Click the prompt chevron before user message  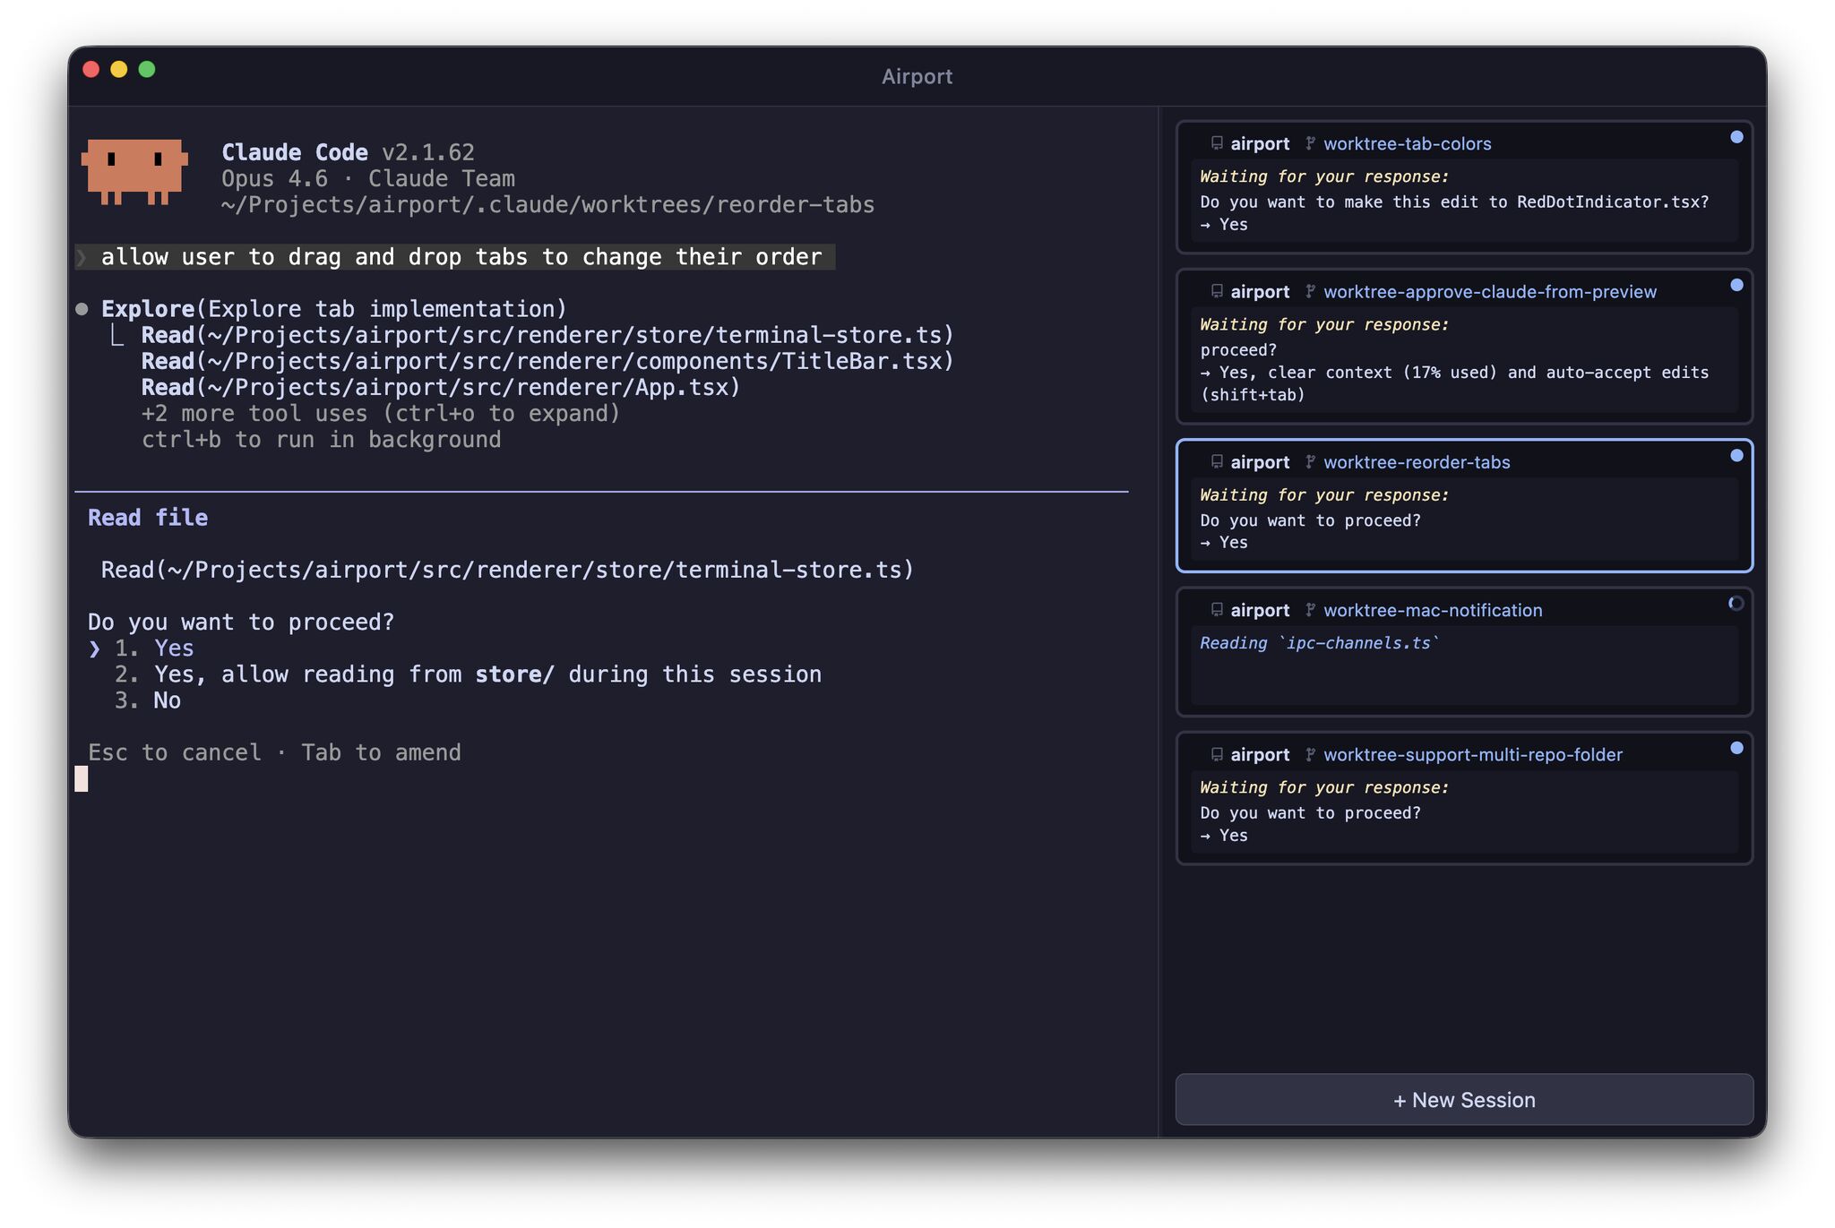pyautogui.click(x=82, y=258)
